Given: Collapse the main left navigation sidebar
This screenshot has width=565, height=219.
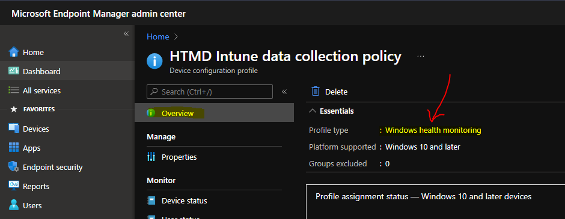Looking at the screenshot, I should pyautogui.click(x=126, y=34).
